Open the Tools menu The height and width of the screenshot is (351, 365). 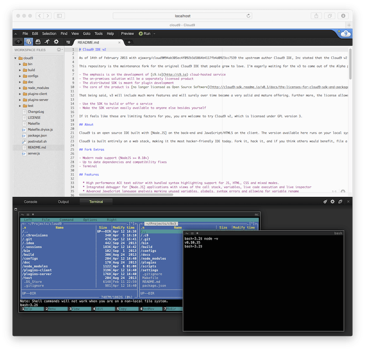[x=99, y=33]
